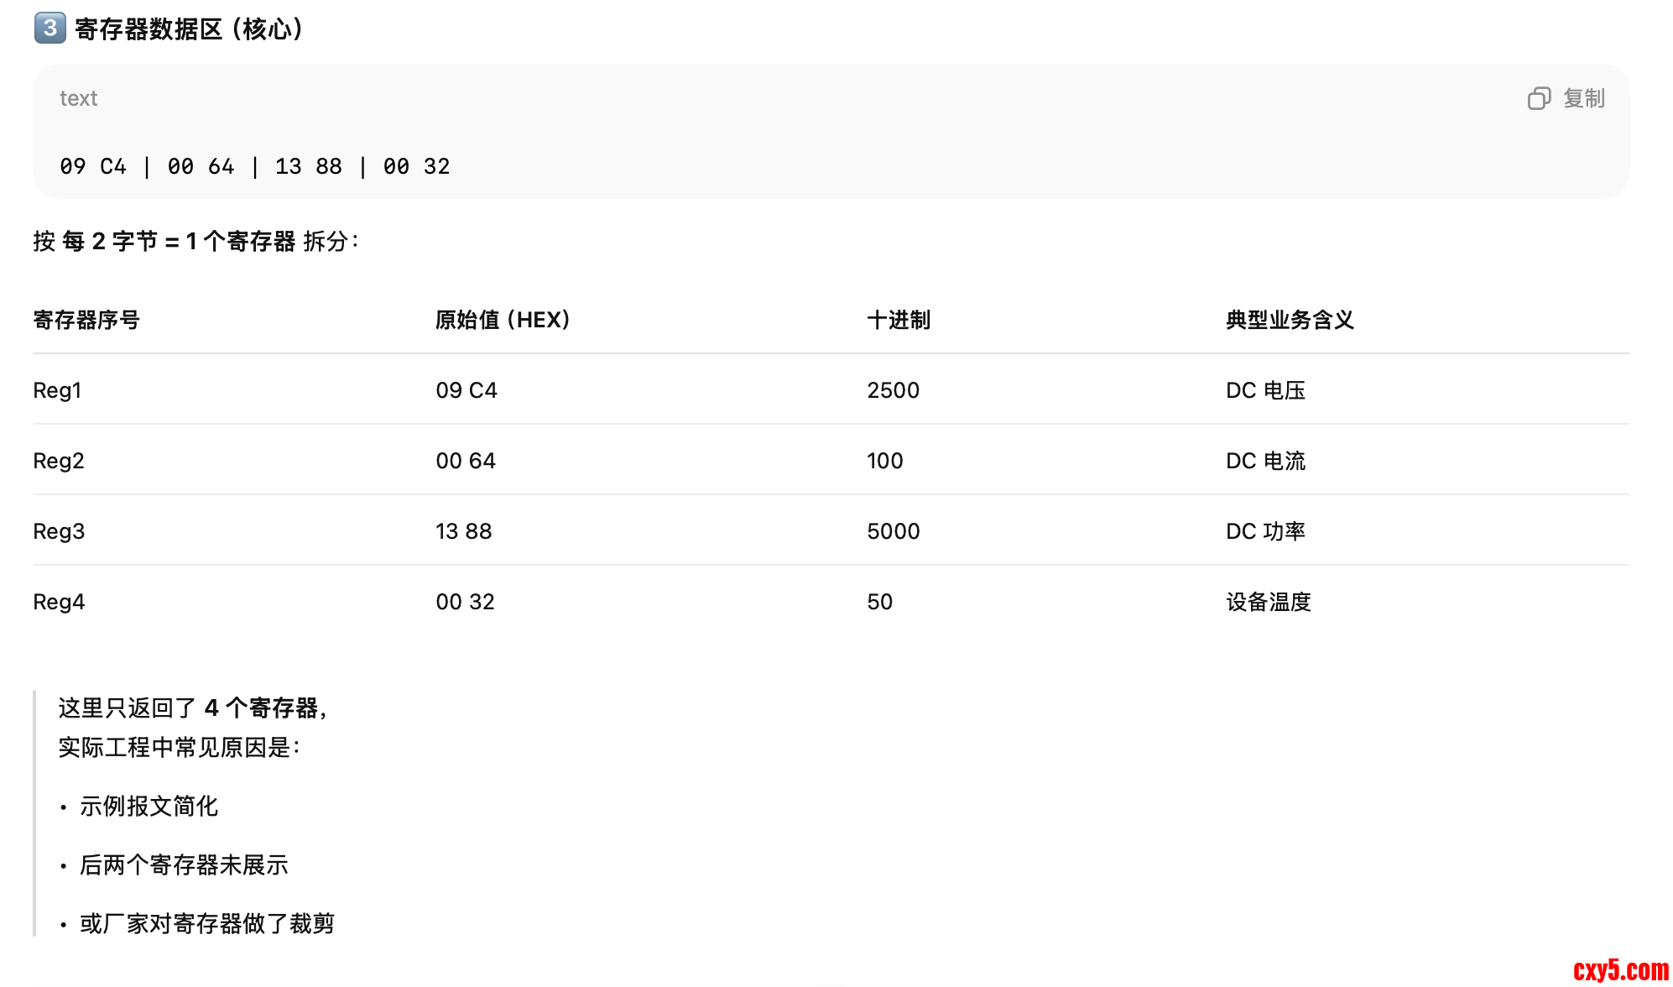Click the 或厂家对寄存器做了裁剪 bullet item
Image resolution: width=1673 pixels, height=987 pixels.
click(x=207, y=924)
